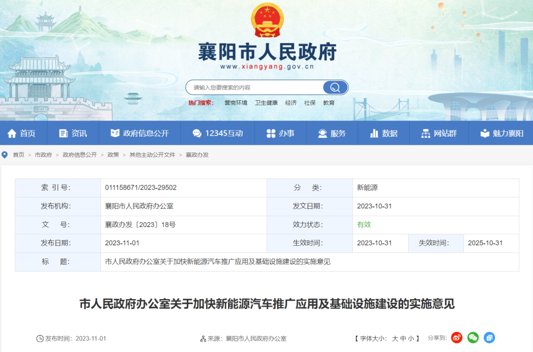Click hot search term 卫生健康
The width and height of the screenshot is (533, 352).
[x=266, y=103]
